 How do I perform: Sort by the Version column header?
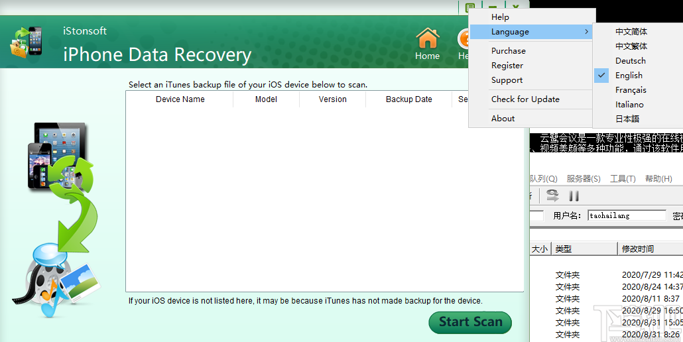point(332,99)
